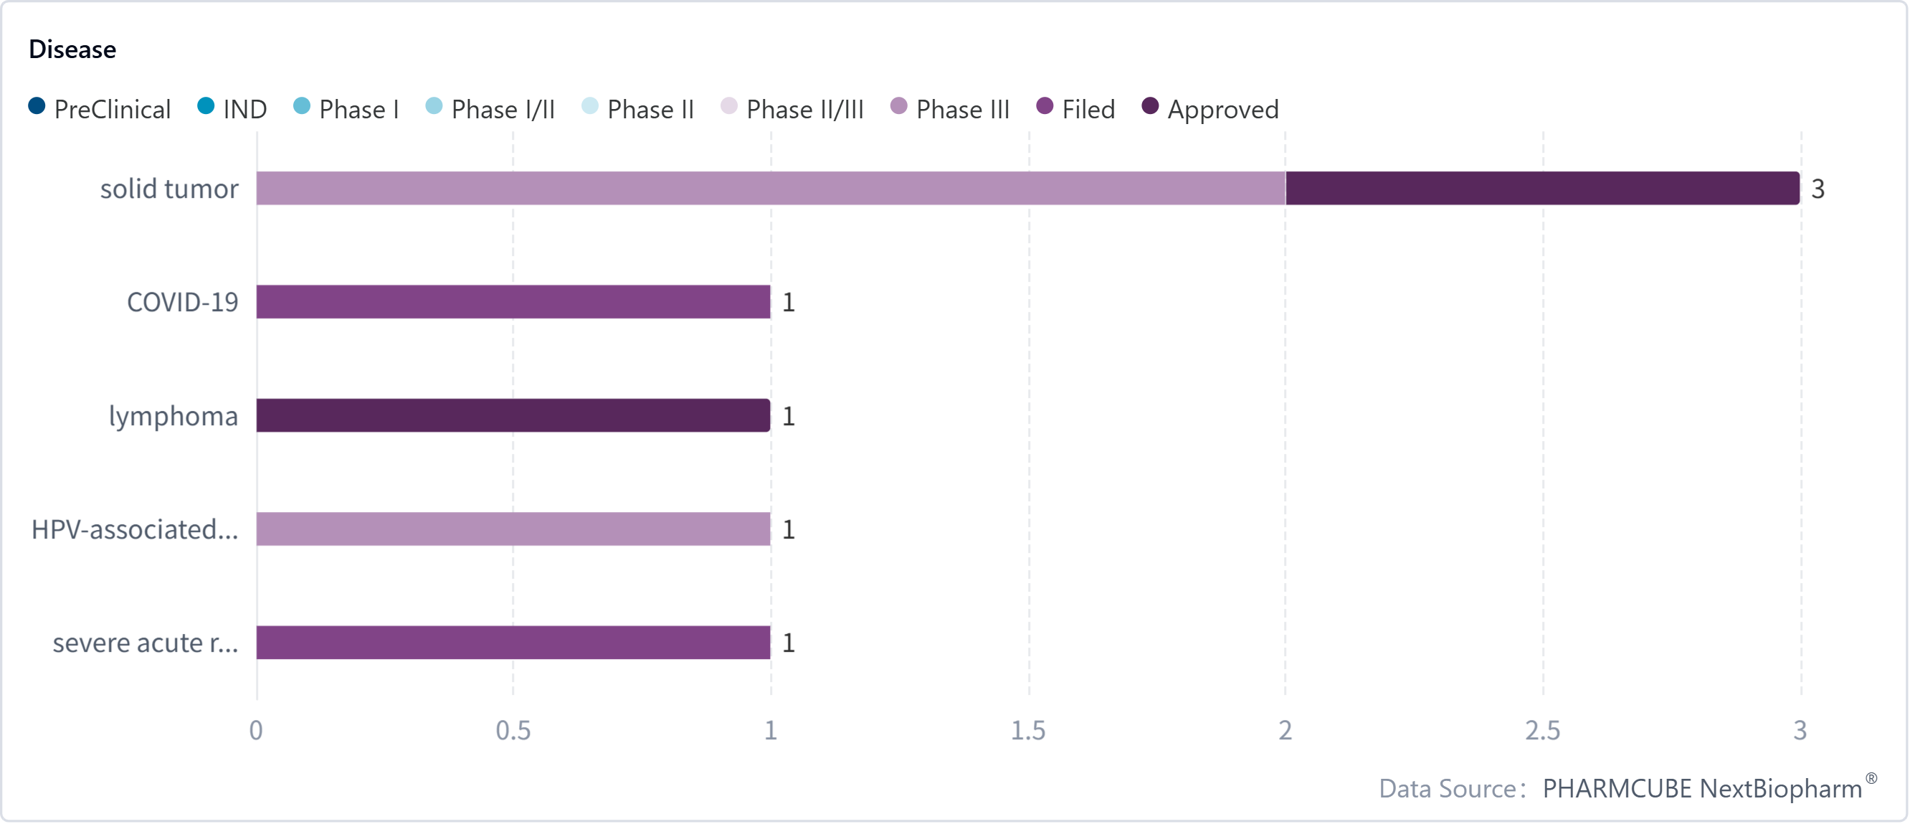Click the Phase II legend marker

[x=590, y=106]
